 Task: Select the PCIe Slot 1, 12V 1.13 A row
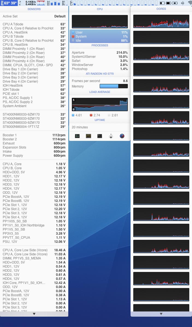[34, 299]
